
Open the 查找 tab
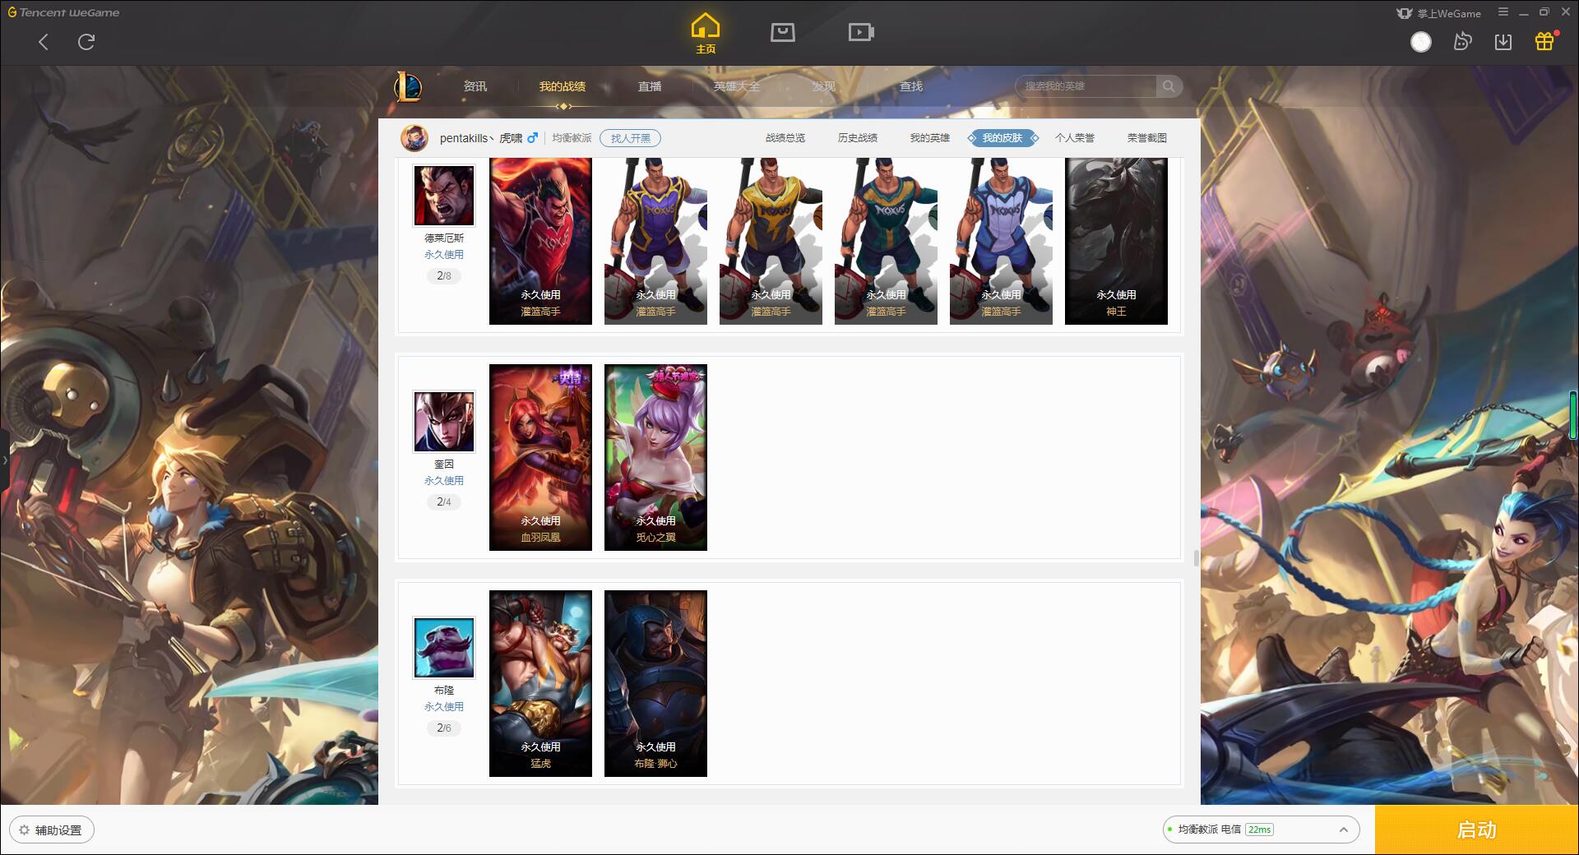point(911,86)
